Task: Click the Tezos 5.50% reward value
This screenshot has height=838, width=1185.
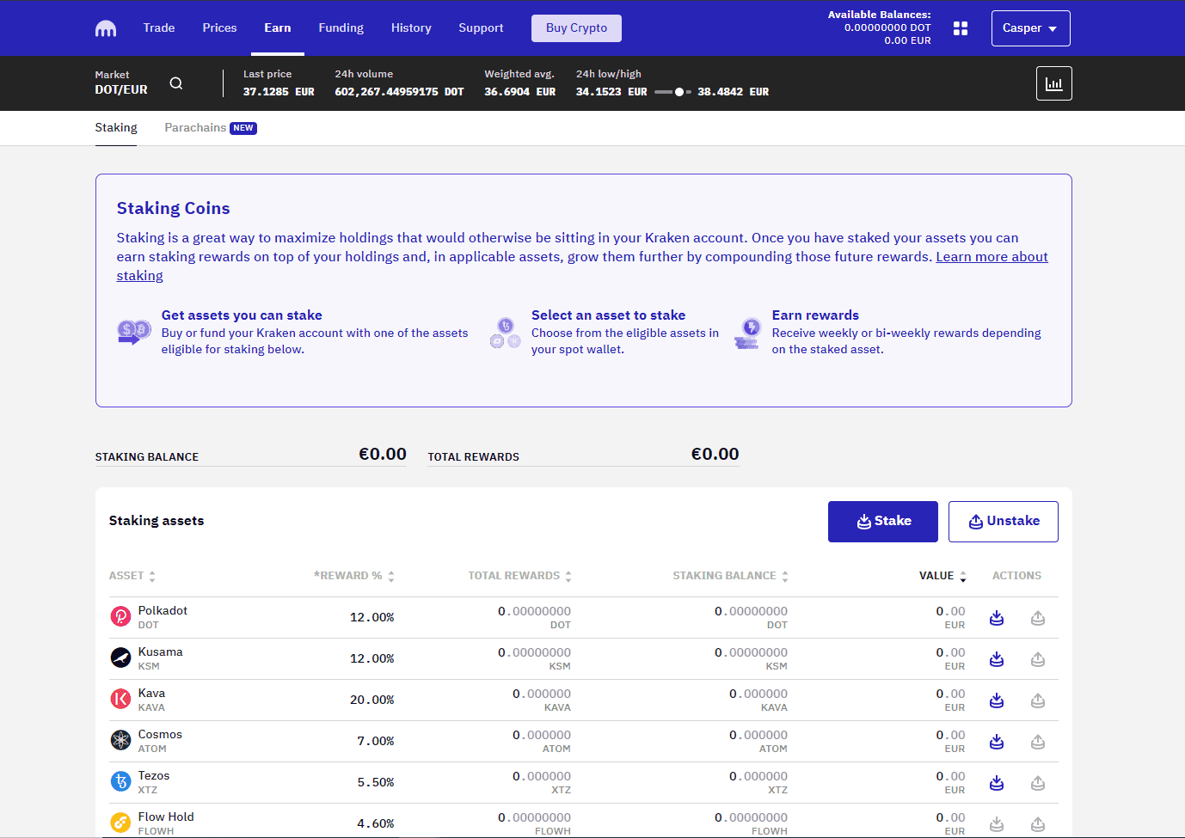Action: [x=376, y=782]
